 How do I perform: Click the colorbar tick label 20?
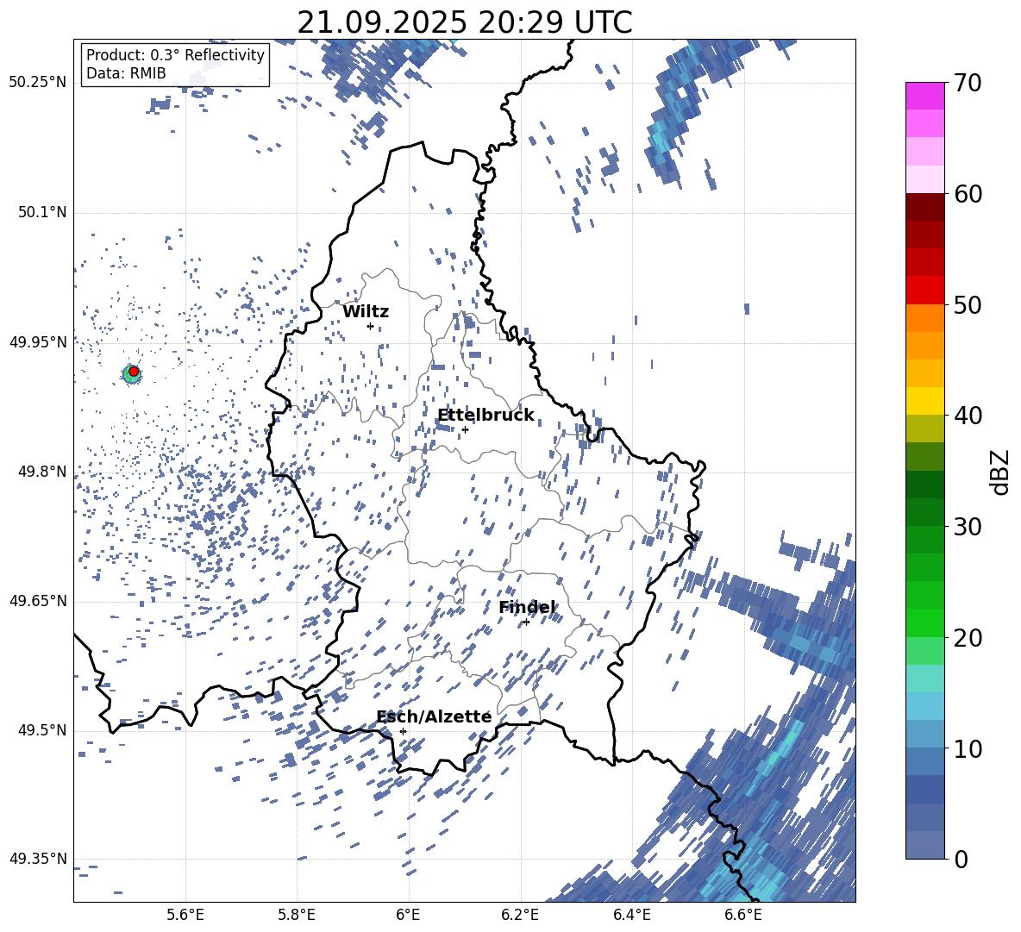coord(967,638)
